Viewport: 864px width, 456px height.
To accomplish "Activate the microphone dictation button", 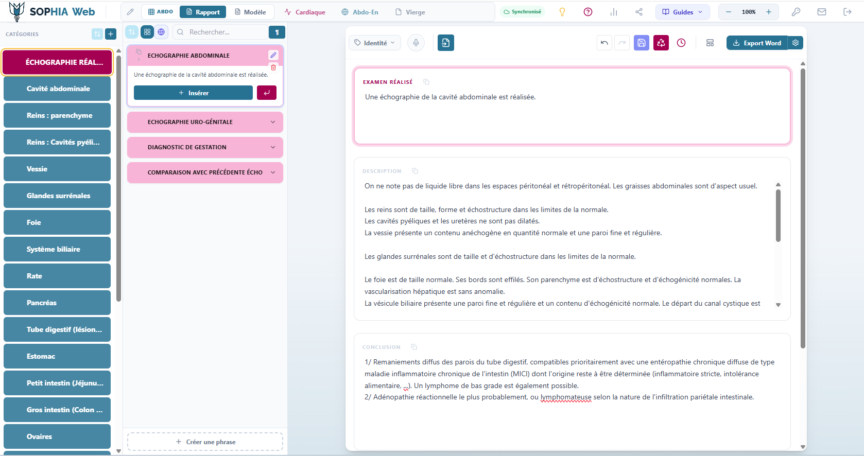I will [416, 43].
